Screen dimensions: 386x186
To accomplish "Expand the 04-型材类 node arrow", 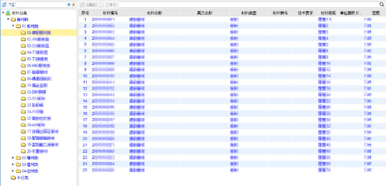I will (13, 171).
